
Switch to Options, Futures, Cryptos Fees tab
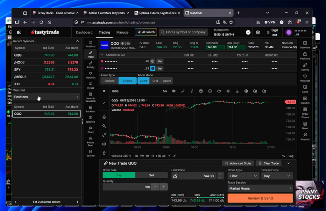[157, 13]
